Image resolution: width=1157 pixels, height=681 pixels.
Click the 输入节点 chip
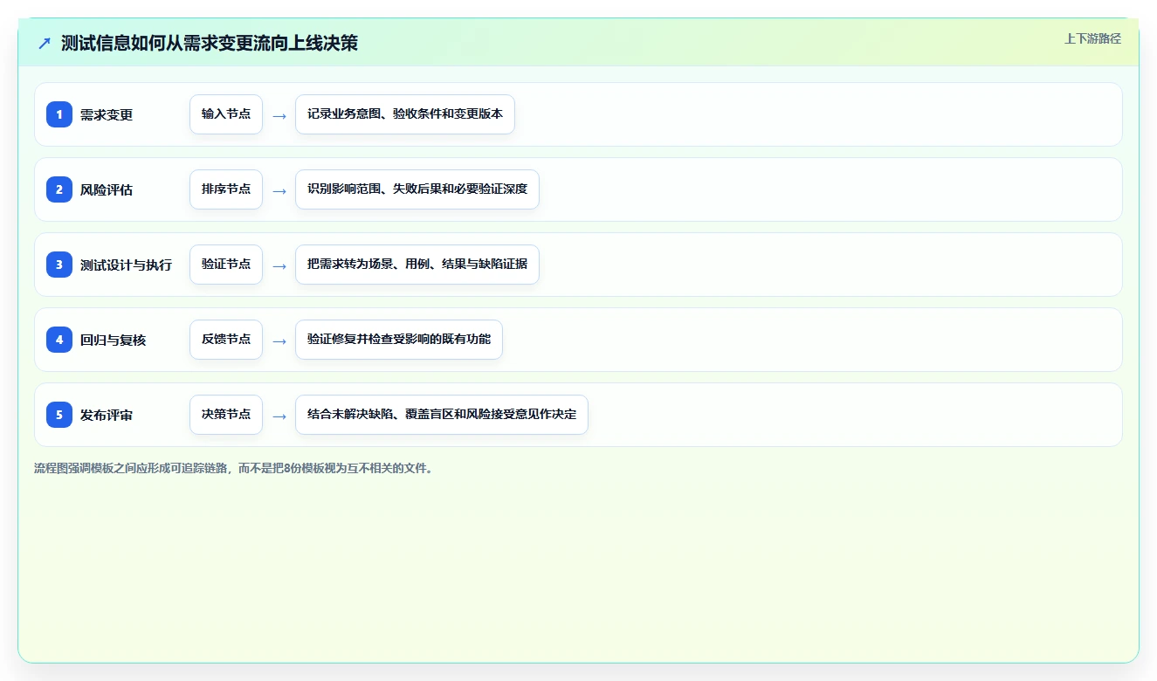(226, 114)
